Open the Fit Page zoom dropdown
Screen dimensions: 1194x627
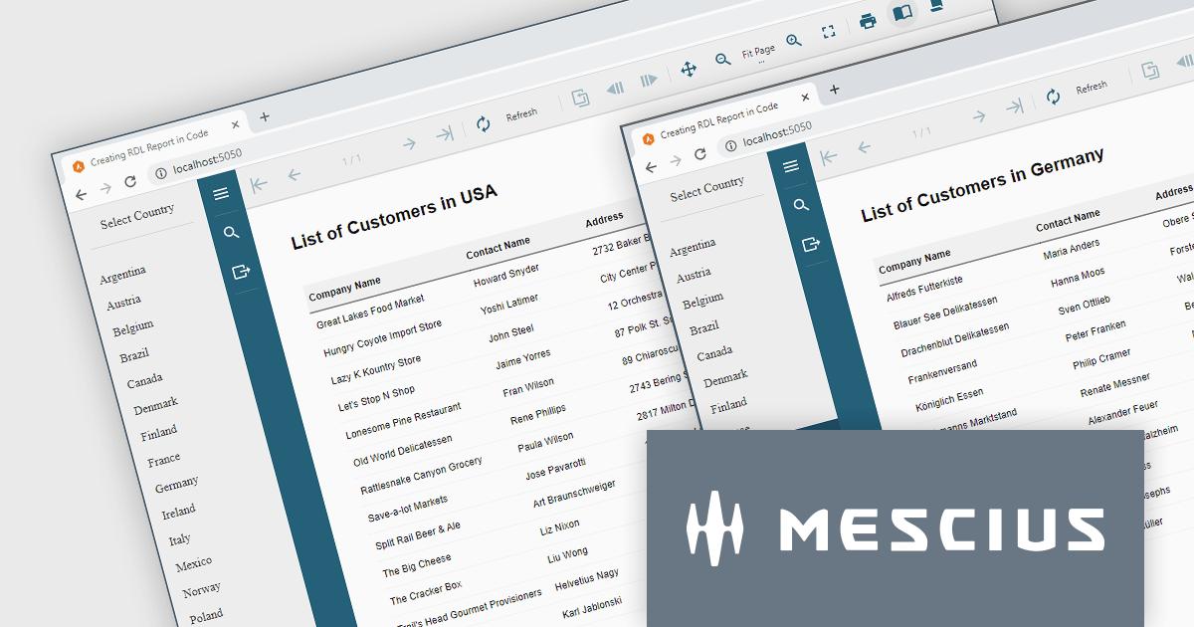758,53
